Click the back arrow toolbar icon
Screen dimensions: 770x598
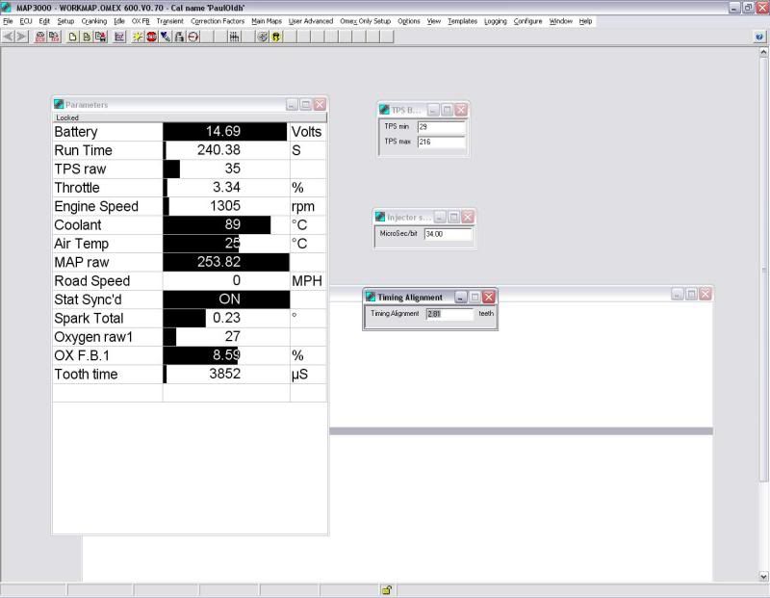click(9, 37)
